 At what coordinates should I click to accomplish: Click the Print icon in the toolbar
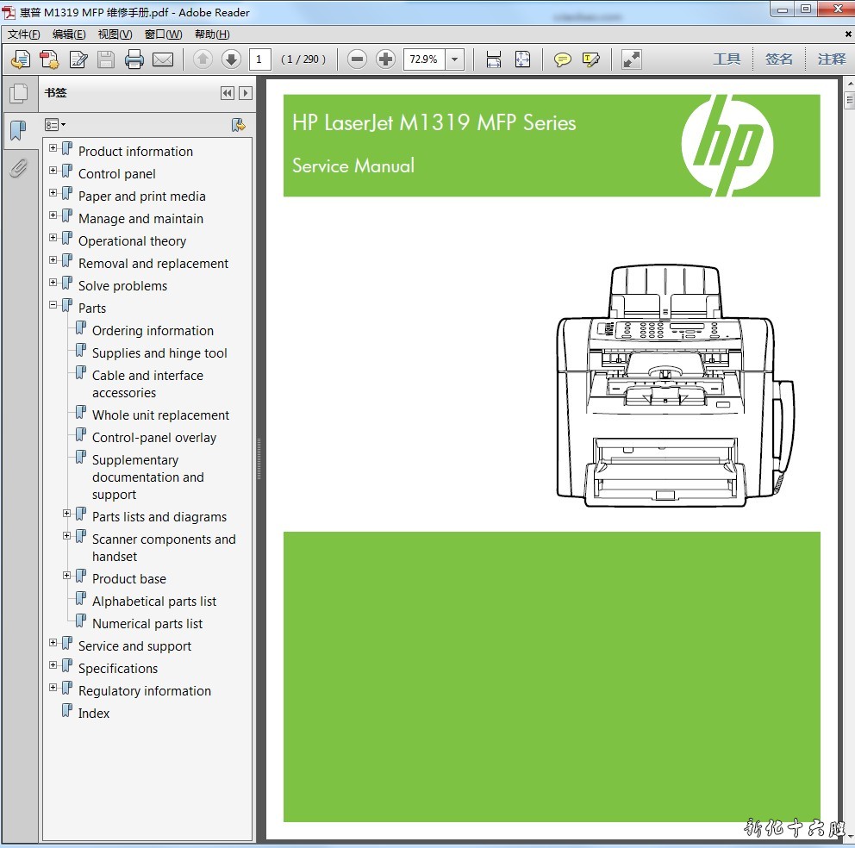point(134,59)
